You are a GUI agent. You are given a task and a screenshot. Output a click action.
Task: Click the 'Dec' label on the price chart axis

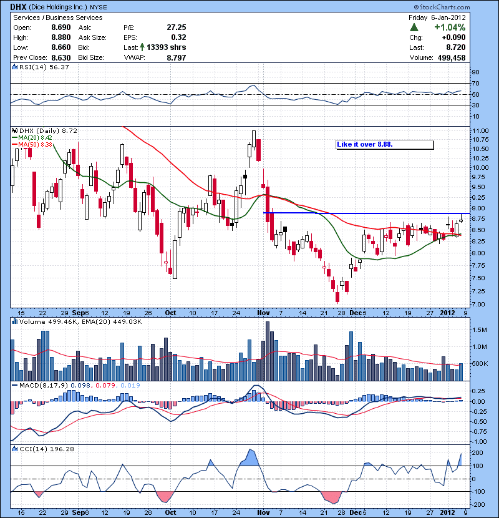[356, 313]
